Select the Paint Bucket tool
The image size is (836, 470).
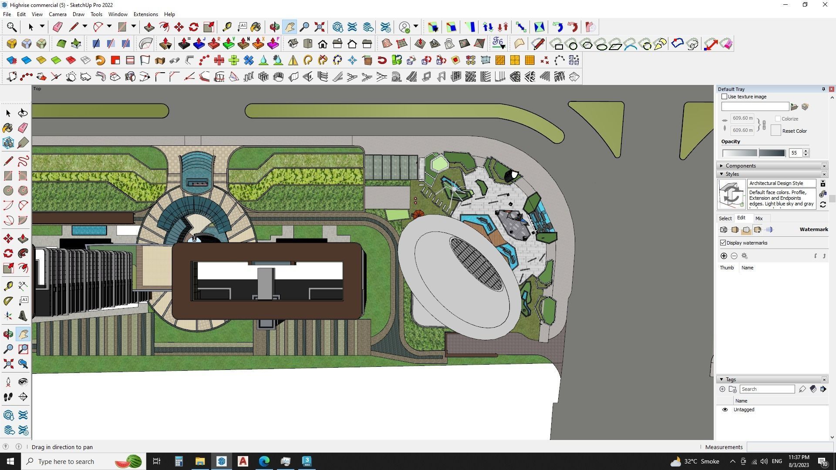pyautogui.click(x=8, y=128)
